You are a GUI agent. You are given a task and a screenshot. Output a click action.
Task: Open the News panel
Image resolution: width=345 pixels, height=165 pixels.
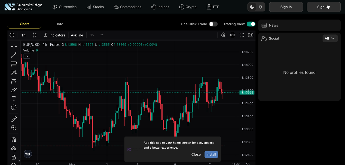(x=299, y=25)
